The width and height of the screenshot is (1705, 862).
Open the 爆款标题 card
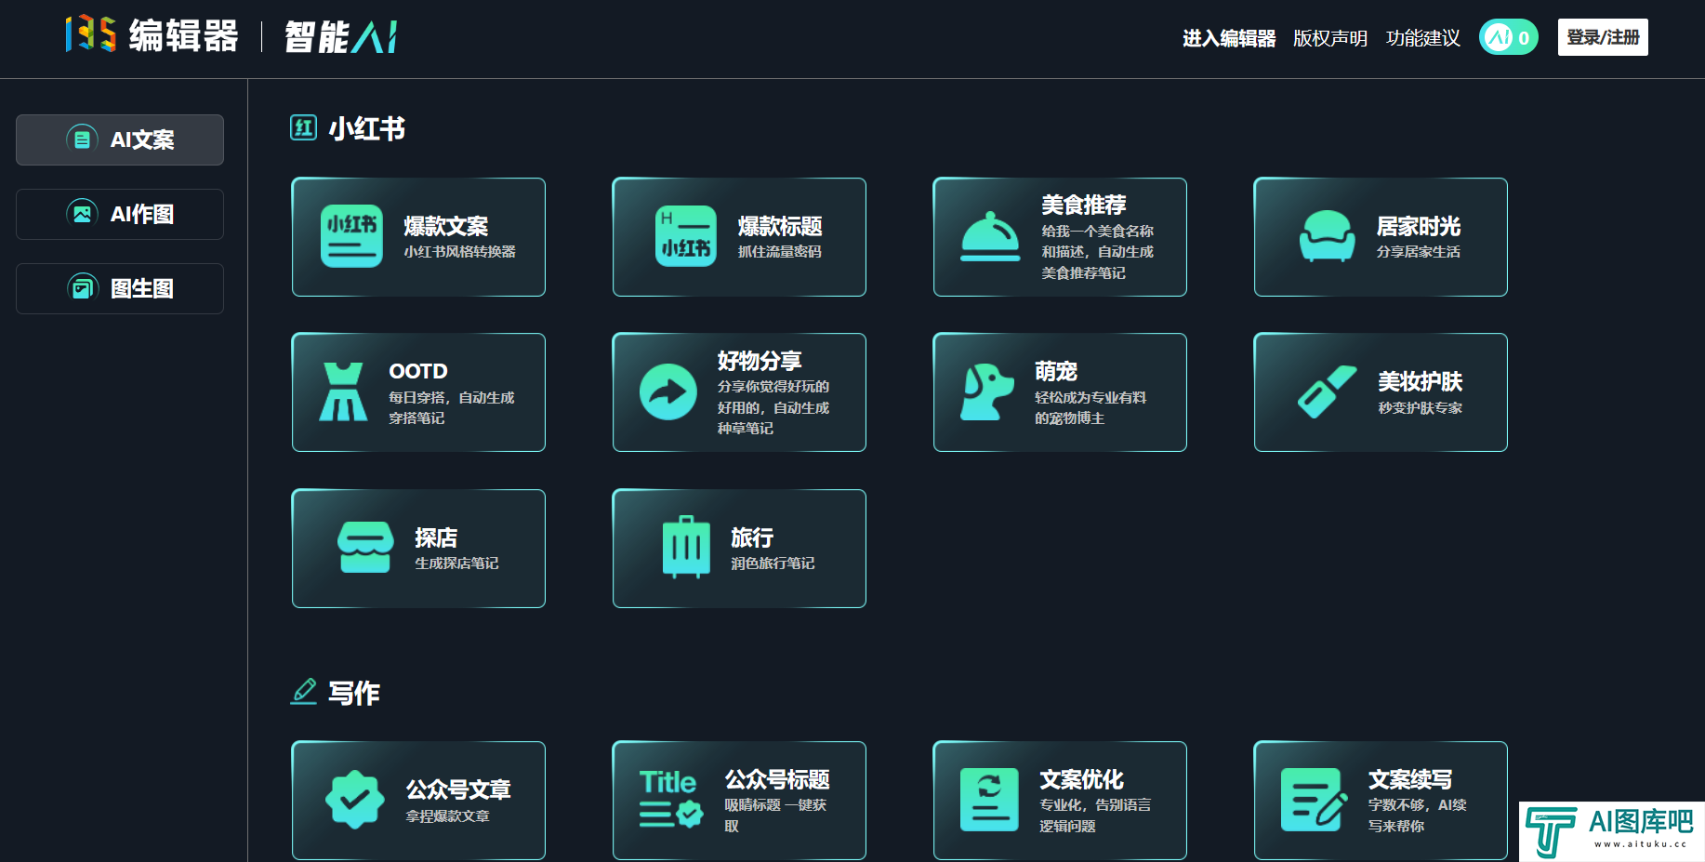click(x=739, y=237)
